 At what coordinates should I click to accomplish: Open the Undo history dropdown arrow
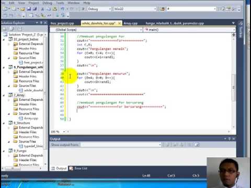pos(67,9)
